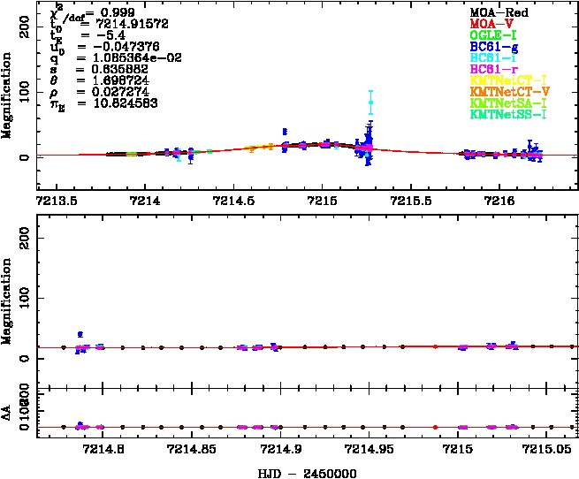The image size is (579, 479).
Task: Click the KMTNetSS-I legend label
Action: (507, 115)
